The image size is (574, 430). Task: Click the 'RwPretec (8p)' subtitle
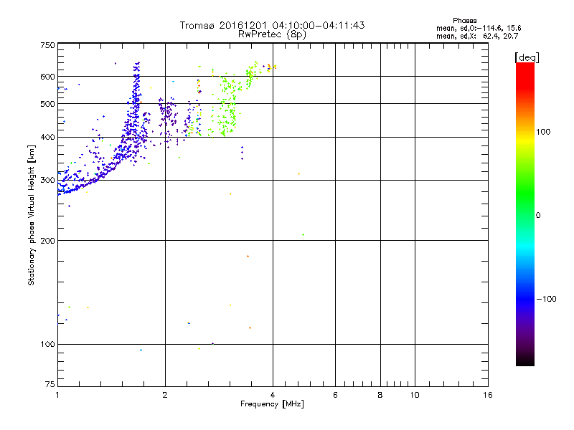272,34
